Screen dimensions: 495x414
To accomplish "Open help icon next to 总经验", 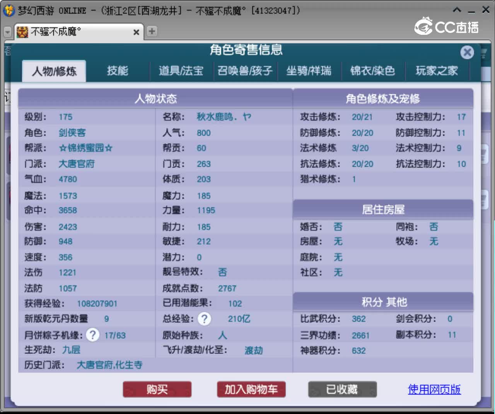I will coord(204,319).
